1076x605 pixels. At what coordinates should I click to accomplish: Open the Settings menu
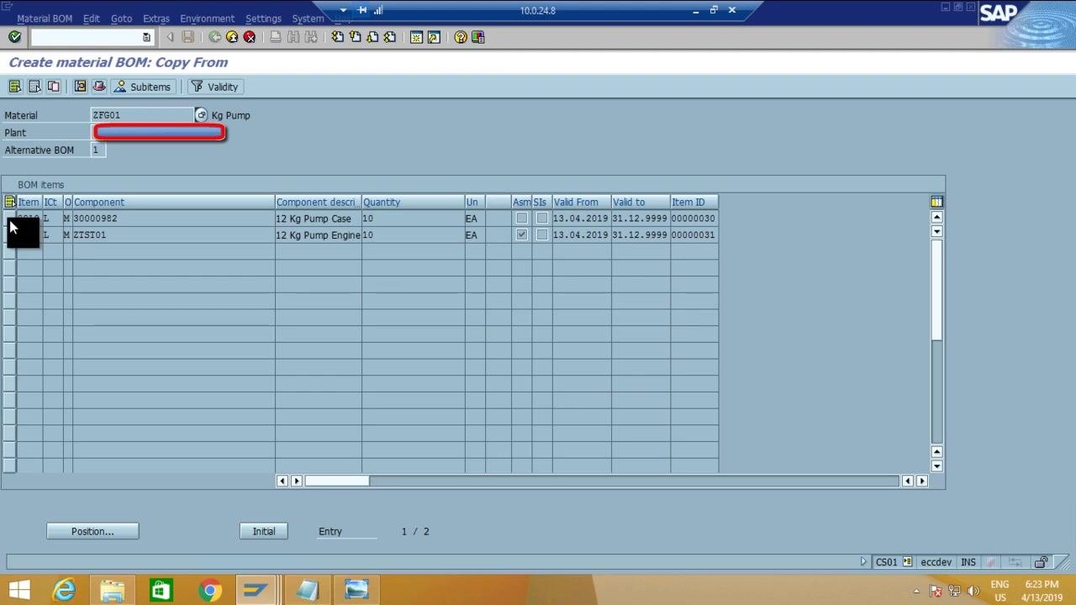(263, 18)
